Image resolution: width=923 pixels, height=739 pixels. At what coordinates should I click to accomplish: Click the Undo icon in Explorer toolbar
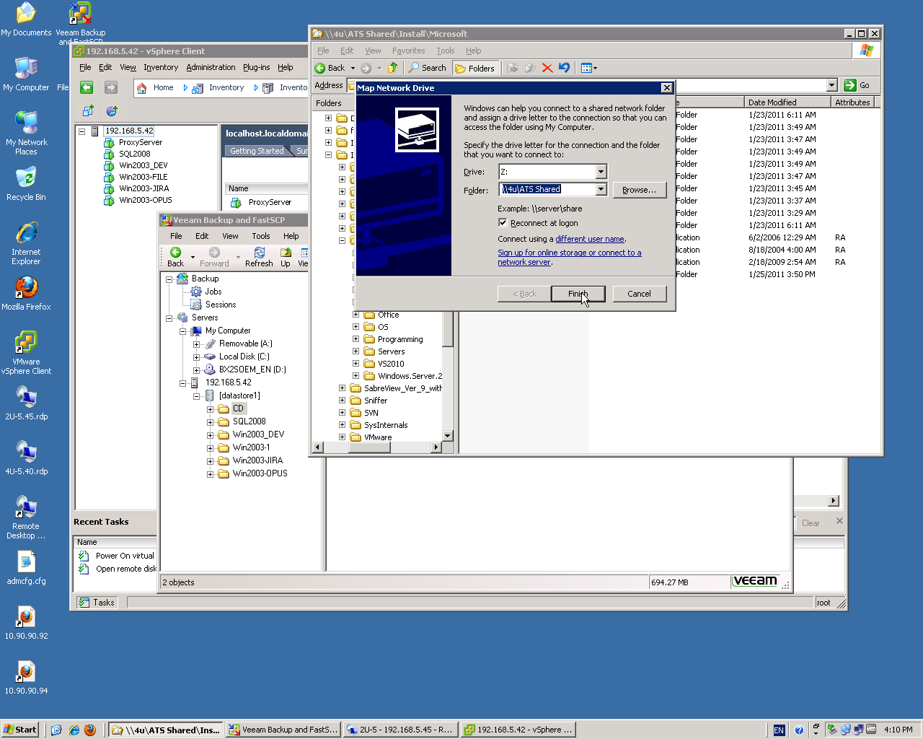(564, 68)
